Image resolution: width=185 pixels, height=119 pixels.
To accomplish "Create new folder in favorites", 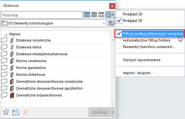I will coord(16,112).
